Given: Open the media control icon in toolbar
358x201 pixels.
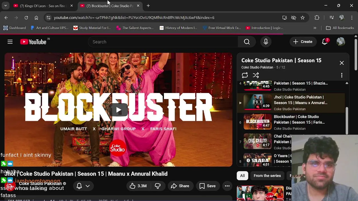Looking at the screenshot, I should click(332, 18).
